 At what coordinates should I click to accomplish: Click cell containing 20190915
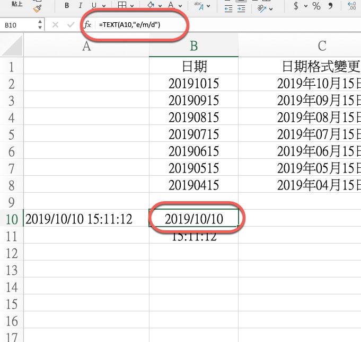point(193,101)
